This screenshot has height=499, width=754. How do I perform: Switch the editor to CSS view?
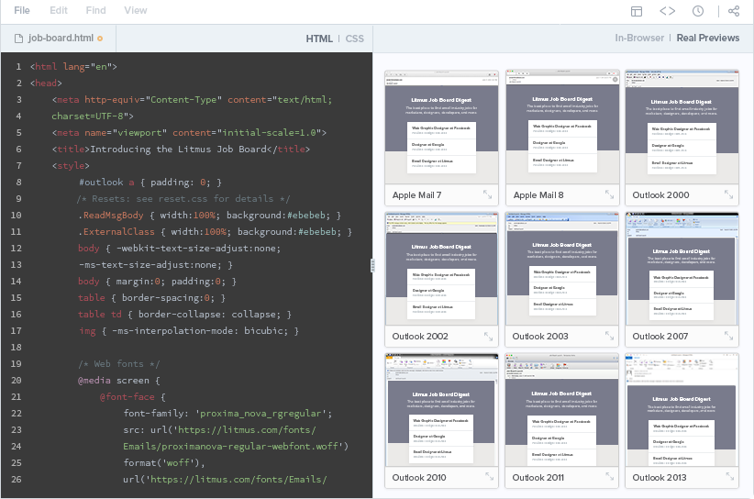point(354,39)
